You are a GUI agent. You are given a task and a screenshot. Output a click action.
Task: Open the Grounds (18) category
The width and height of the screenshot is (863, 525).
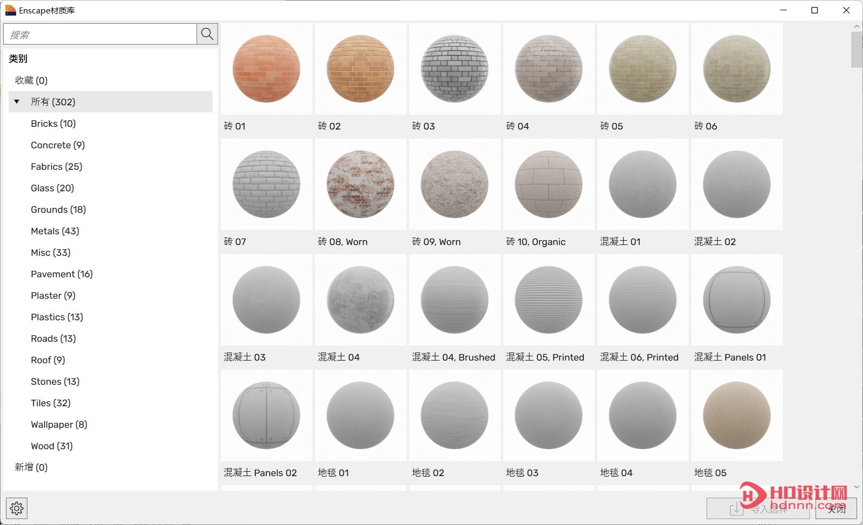(58, 209)
